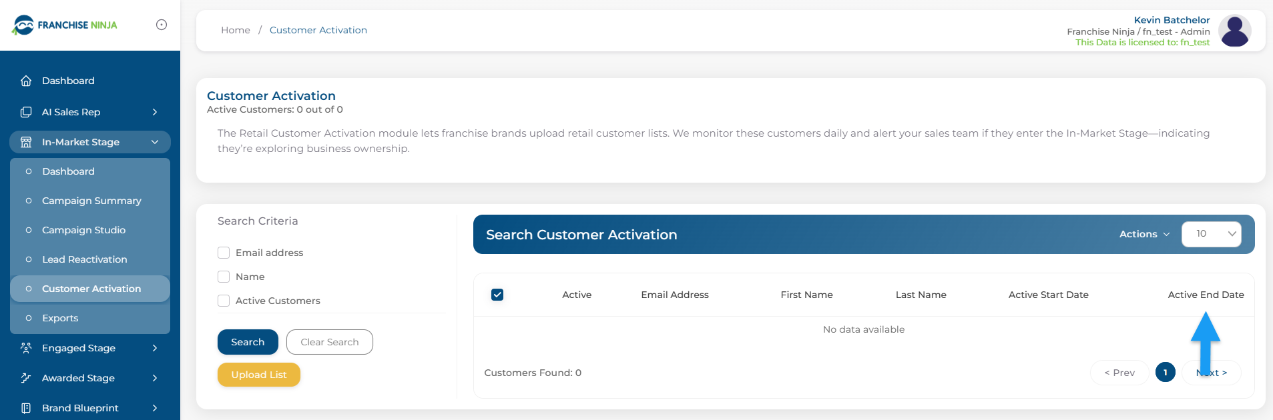Viewport: 1273px width, 420px height.
Task: Check the Name search criteria box
Action: tap(224, 277)
